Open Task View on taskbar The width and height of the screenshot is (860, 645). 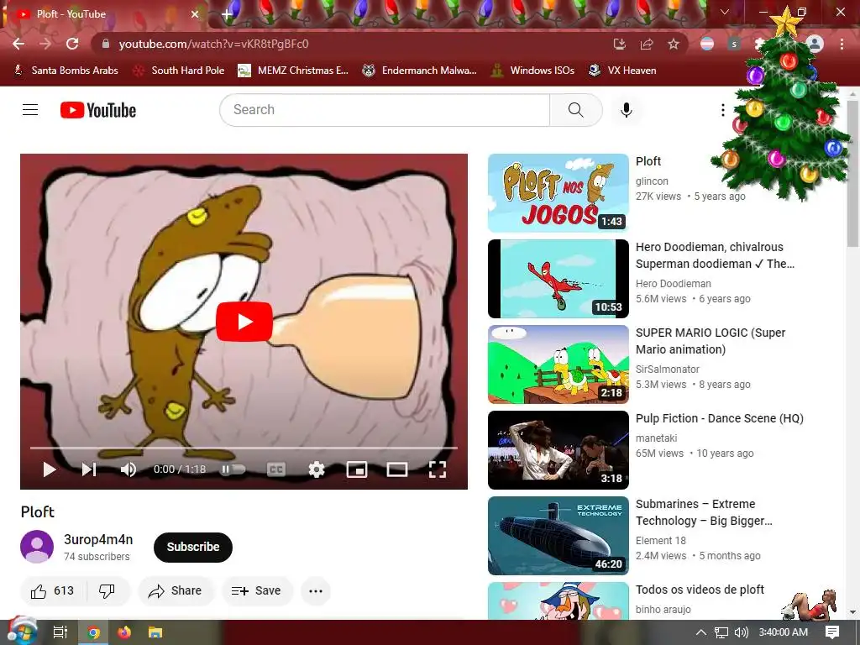[x=60, y=632]
